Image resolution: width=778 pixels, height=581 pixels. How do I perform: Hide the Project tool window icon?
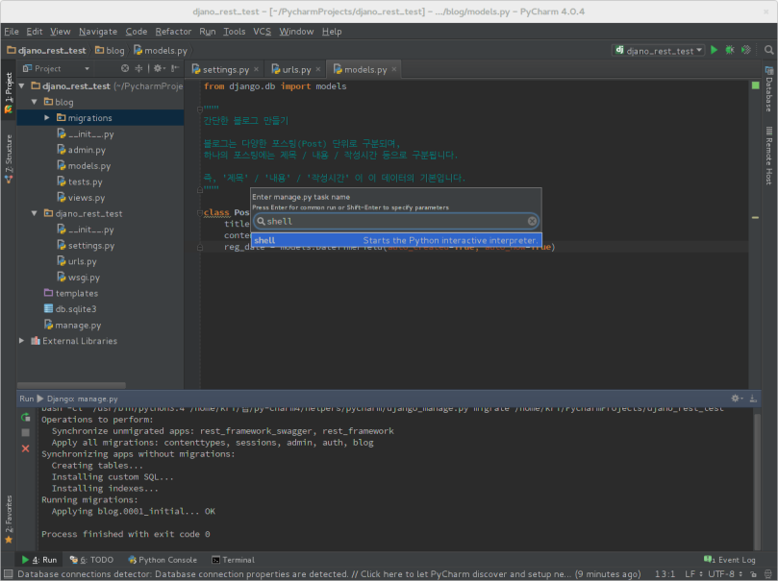174,68
